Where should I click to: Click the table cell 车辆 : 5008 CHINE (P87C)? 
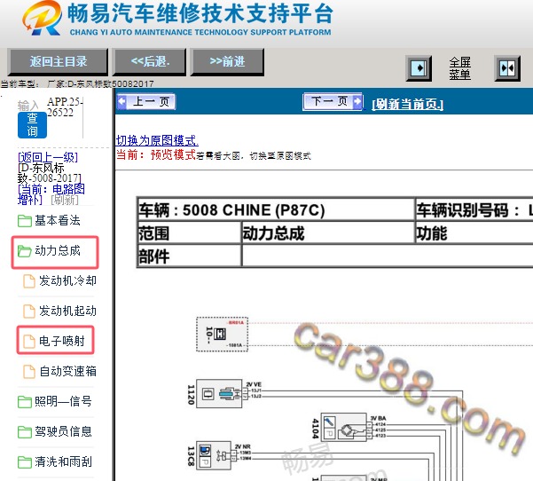[276, 209]
